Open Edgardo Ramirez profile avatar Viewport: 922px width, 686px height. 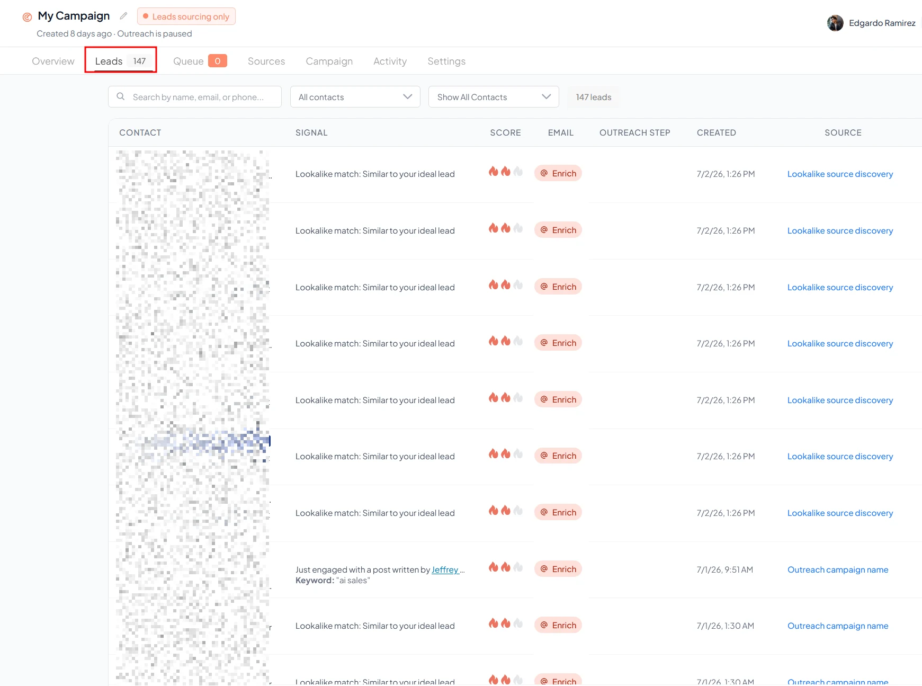[835, 23]
